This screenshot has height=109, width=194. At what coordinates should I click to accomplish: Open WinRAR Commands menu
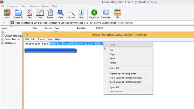point(13,6)
